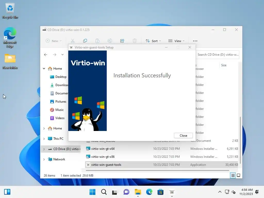Click the Cut scissors icon in Explorer toolbar
Screen dimensions: 264x198
tap(72, 41)
